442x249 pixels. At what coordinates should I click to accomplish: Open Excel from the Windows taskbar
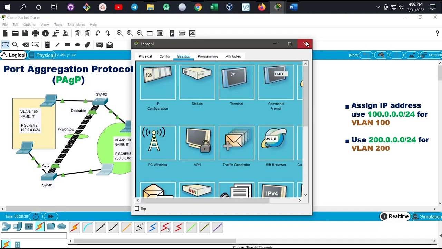coord(214,7)
